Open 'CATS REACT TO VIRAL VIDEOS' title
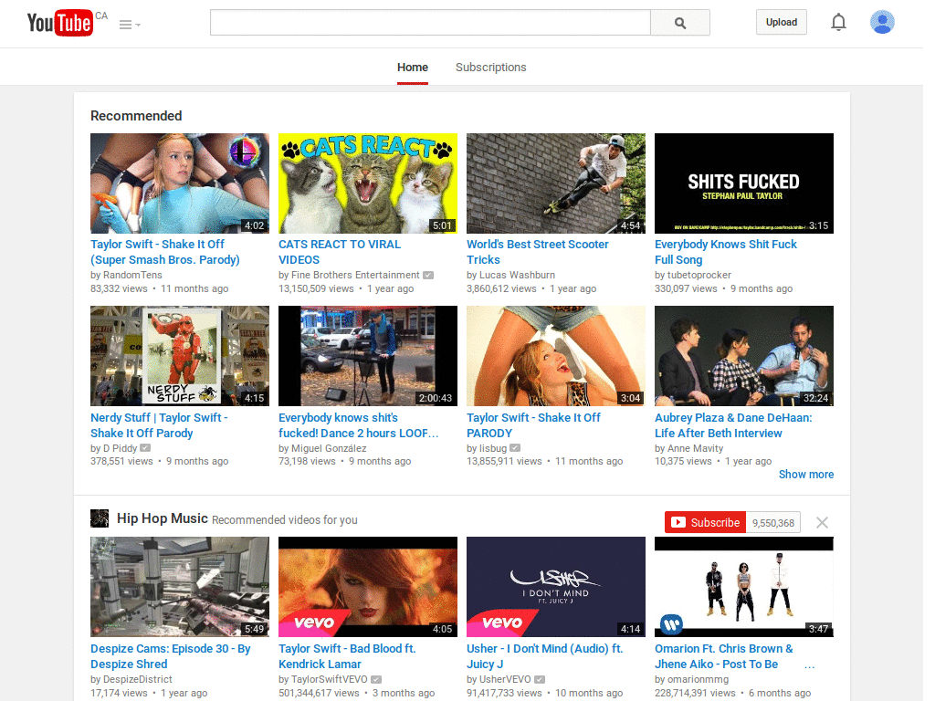The height and width of the screenshot is (701, 935). 340,252
